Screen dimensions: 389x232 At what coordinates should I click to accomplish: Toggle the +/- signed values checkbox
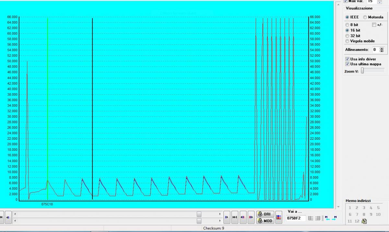[374, 25]
